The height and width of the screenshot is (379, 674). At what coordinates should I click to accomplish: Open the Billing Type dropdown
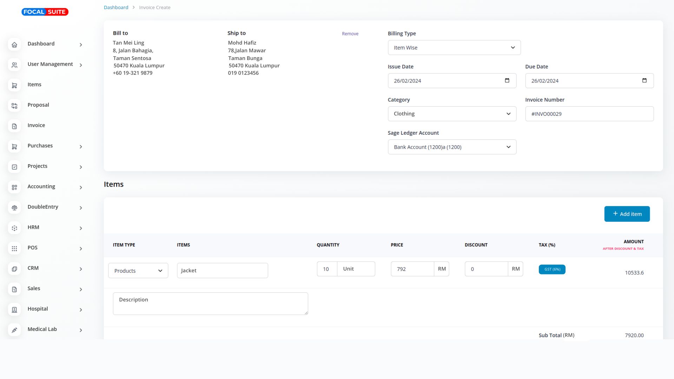tap(454, 48)
